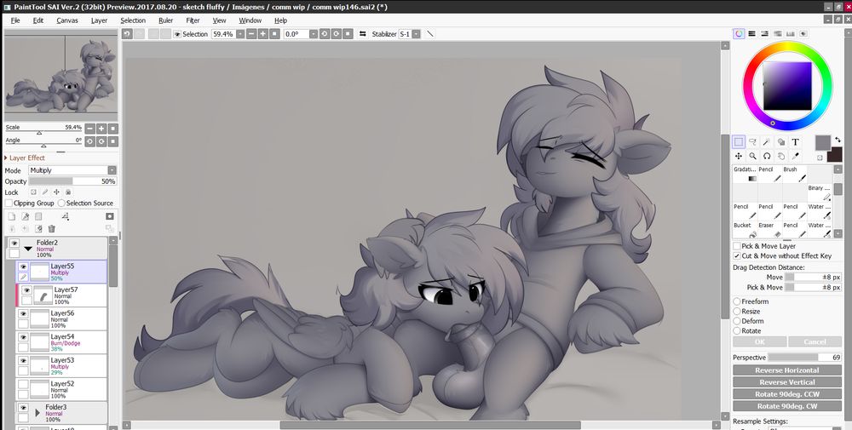
Task: Choose the Brush tool preset
Action: coord(794,174)
